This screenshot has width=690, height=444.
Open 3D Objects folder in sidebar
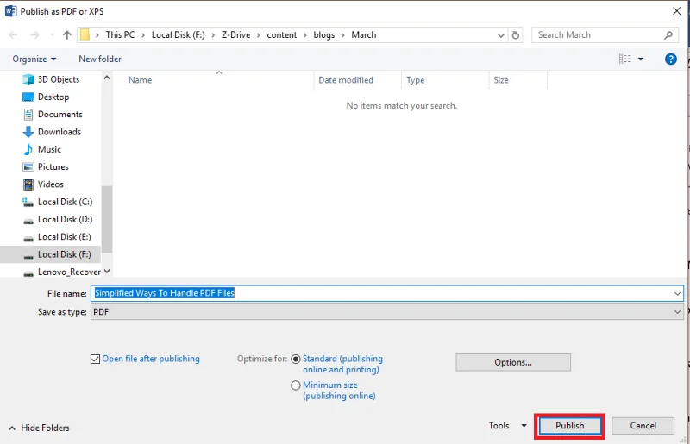pos(58,79)
